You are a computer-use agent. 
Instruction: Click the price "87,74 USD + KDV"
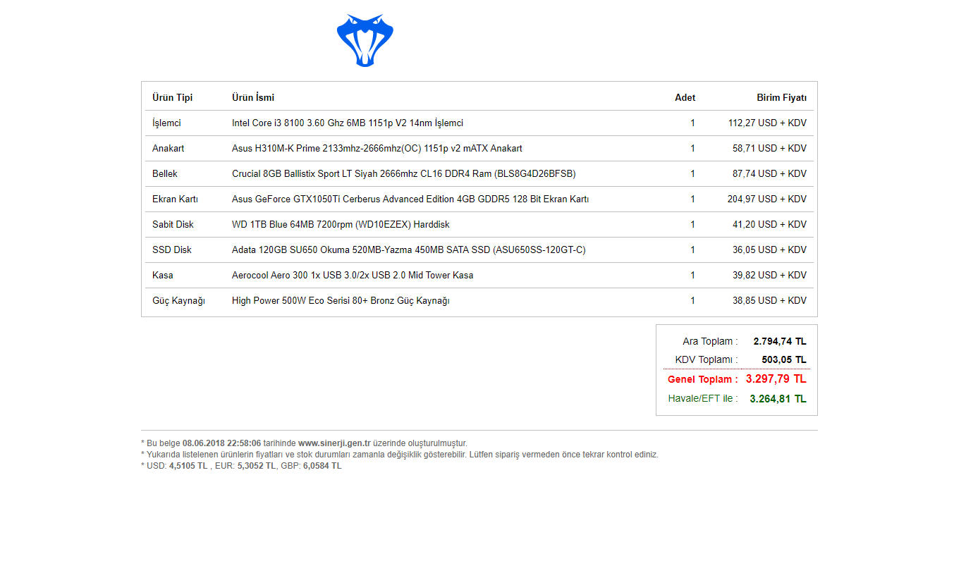coord(769,174)
